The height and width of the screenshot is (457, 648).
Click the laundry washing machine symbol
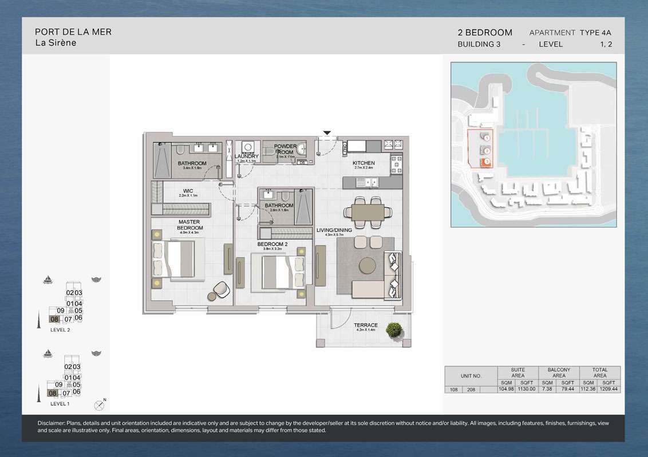(x=247, y=147)
